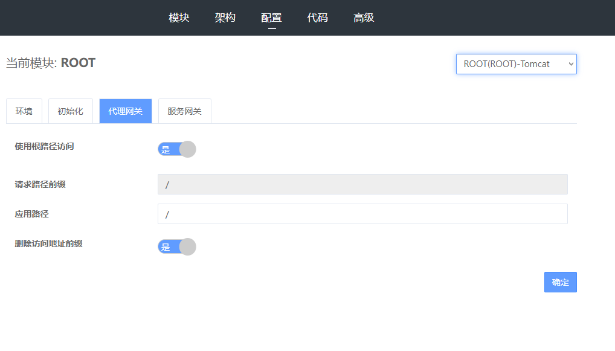Switch to the 环境 tab
The height and width of the screenshot is (351, 615).
coord(24,111)
